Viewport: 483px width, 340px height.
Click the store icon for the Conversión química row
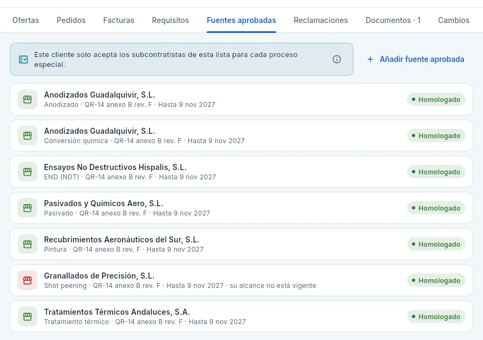(x=27, y=135)
